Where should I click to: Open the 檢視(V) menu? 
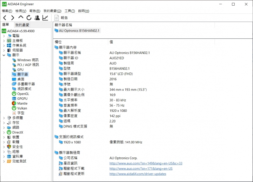21,11
